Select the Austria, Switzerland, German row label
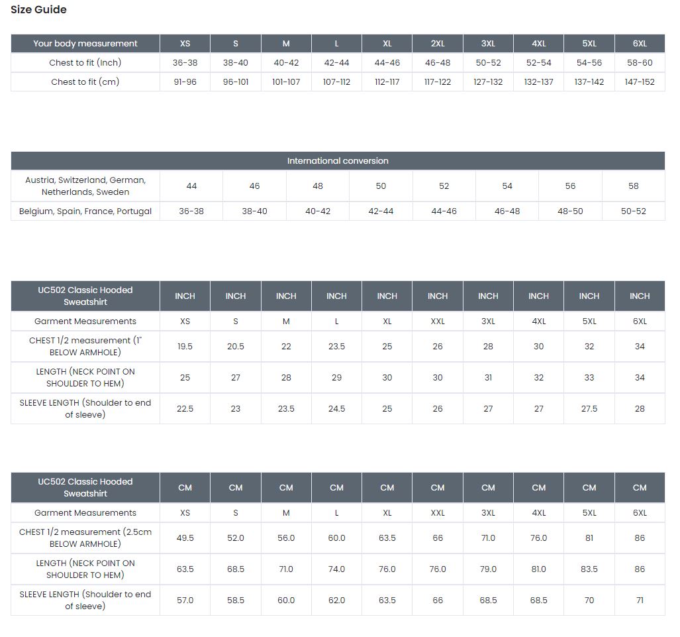This screenshot has height=637, width=680. [x=85, y=186]
